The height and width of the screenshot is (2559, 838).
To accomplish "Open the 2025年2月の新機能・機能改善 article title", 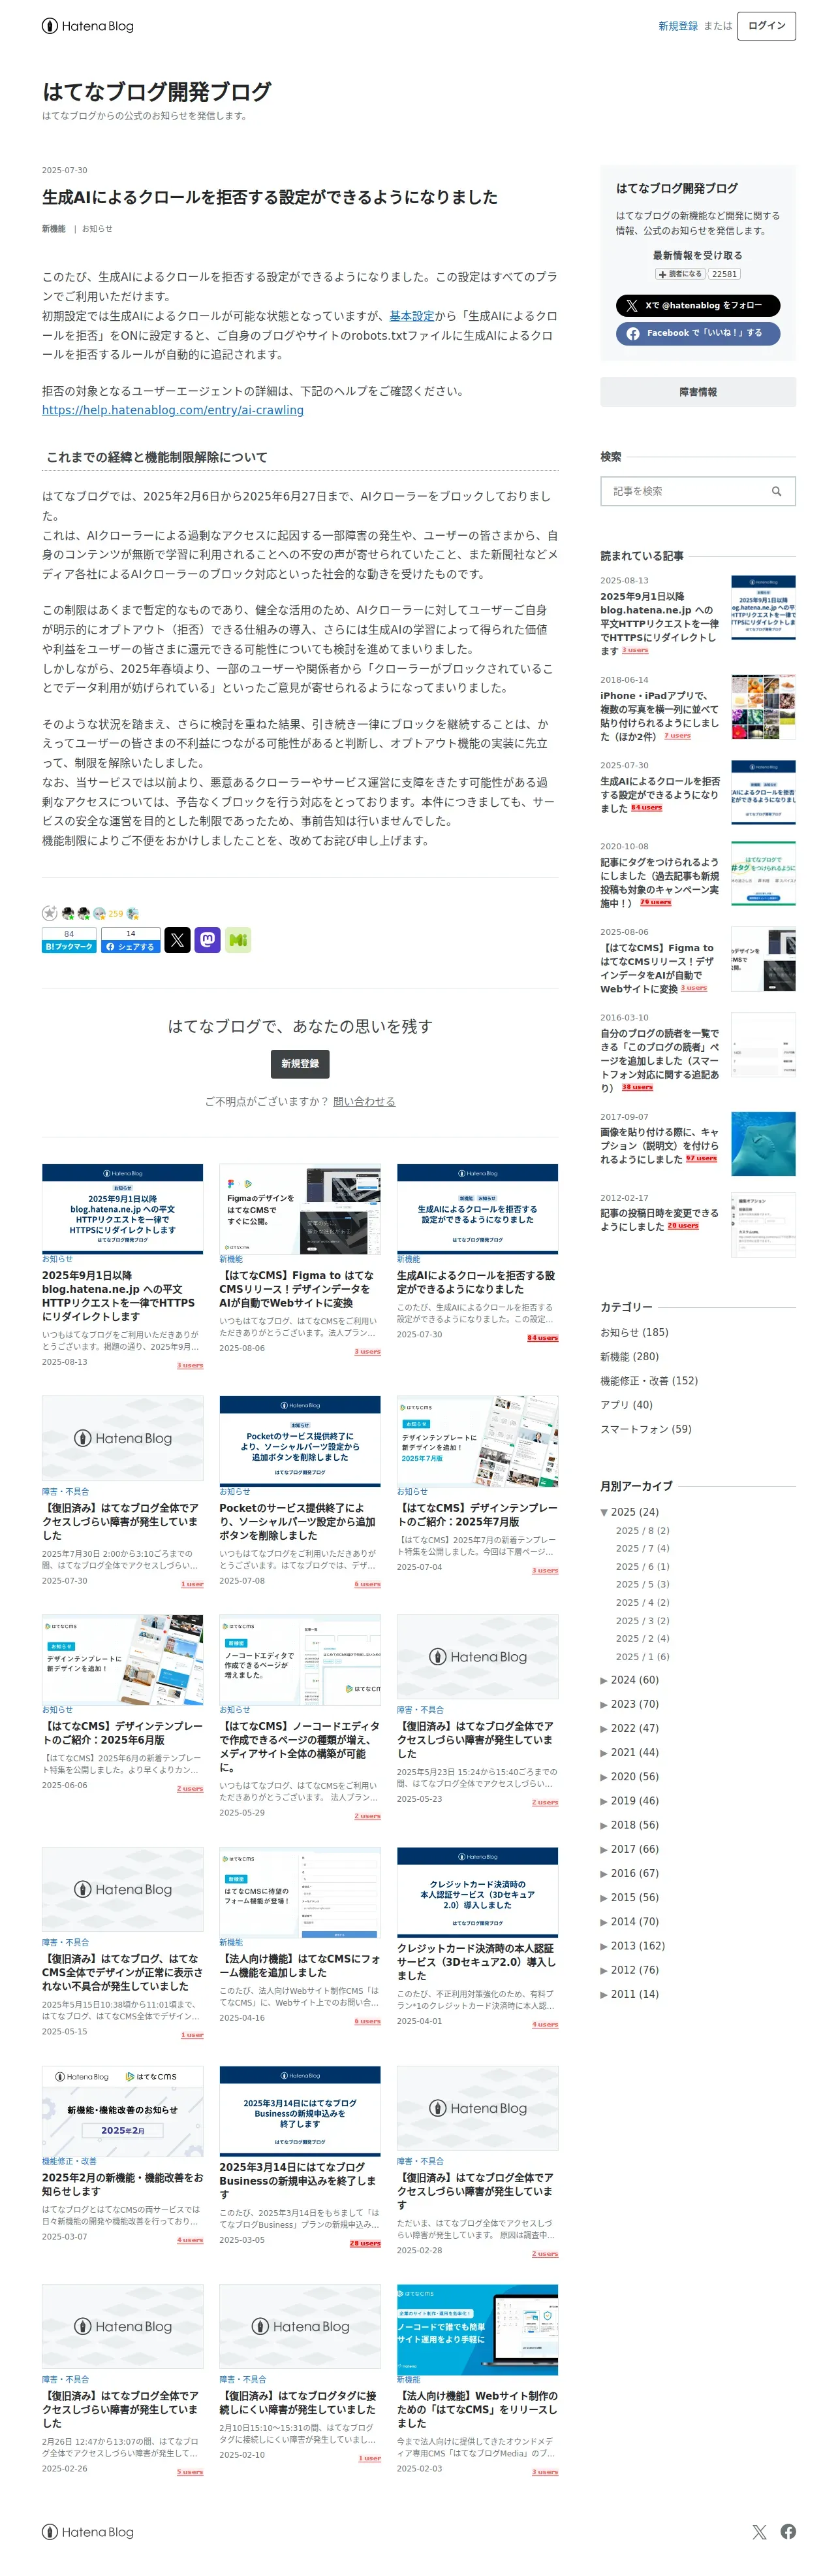I will [x=122, y=2185].
